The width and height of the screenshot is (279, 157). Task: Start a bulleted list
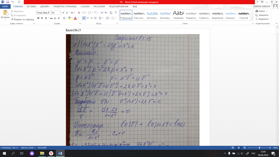pos(84,13)
